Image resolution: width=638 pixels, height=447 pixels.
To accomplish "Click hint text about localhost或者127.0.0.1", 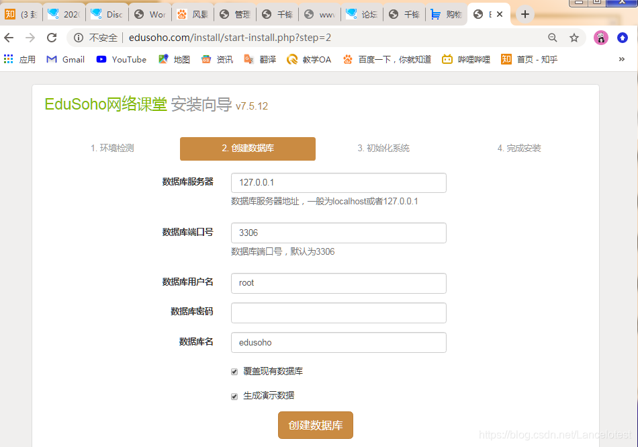I will [x=324, y=201].
